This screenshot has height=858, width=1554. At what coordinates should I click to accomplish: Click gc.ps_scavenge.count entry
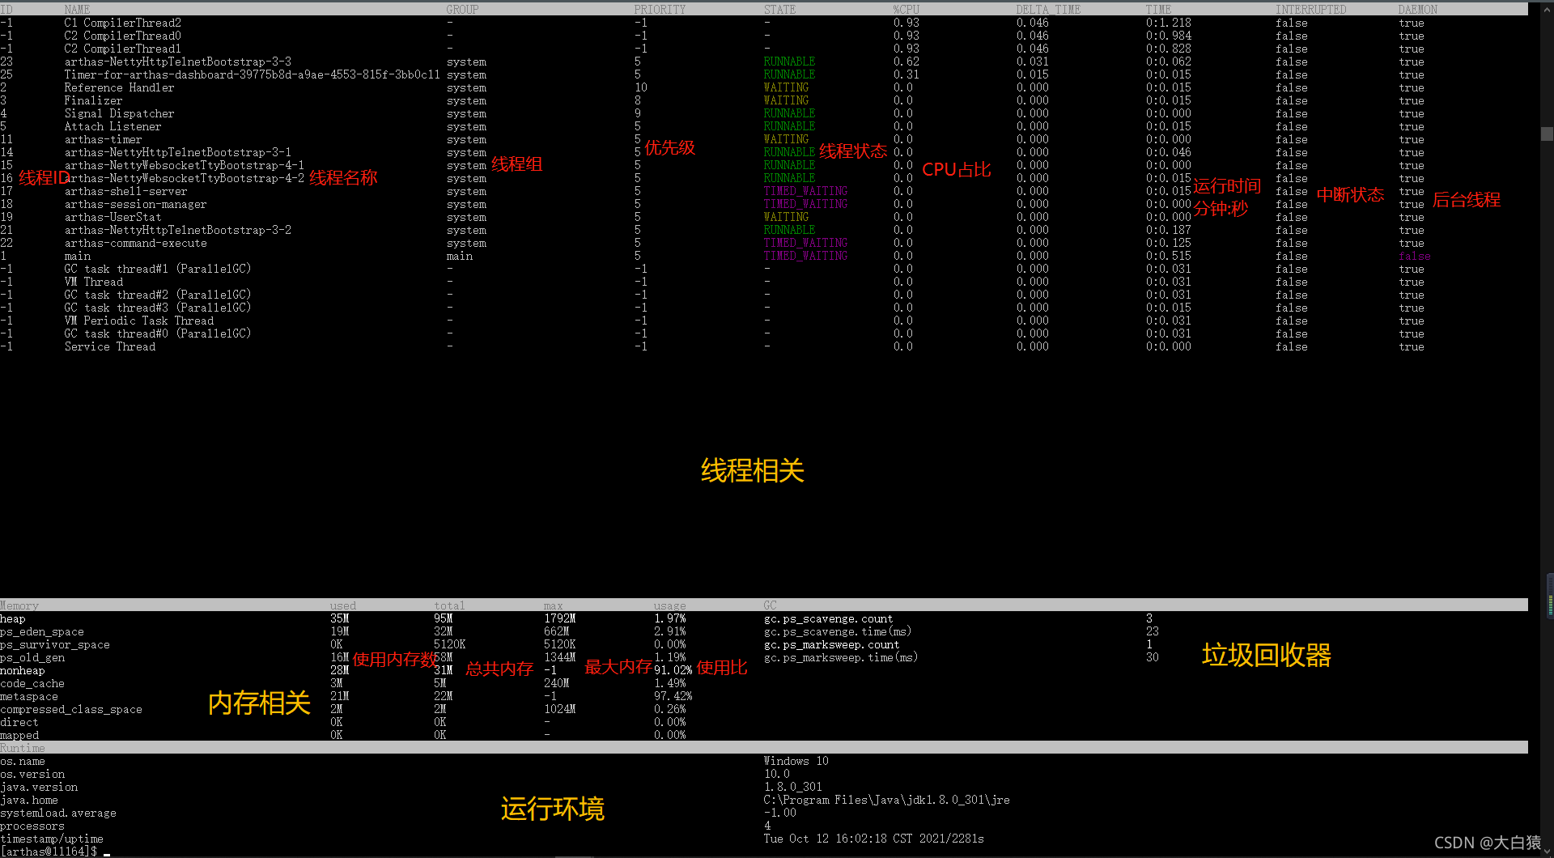coord(828,618)
